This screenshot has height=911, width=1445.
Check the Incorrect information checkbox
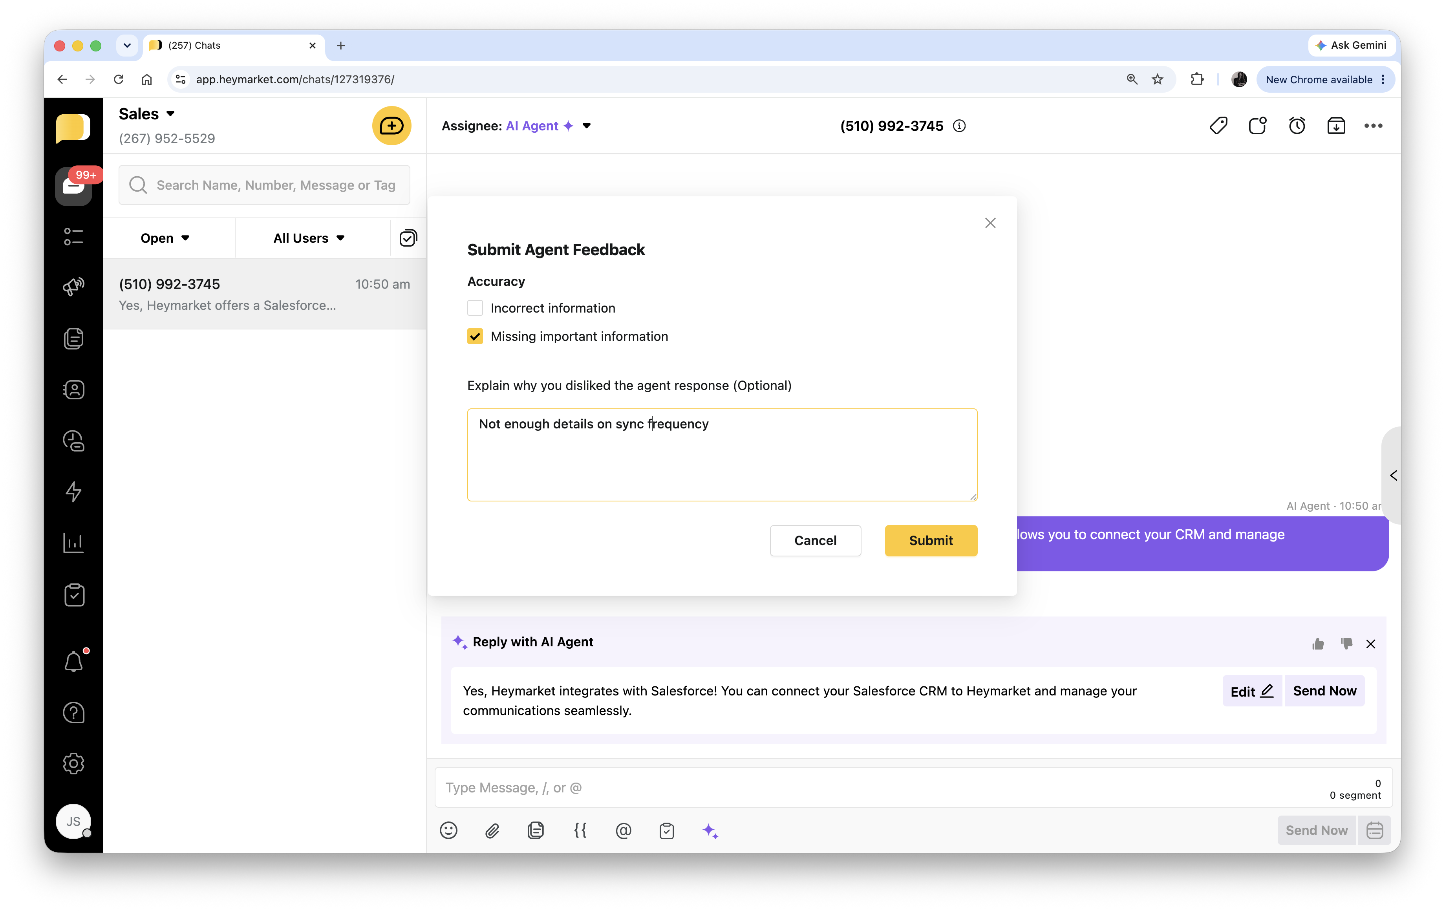(475, 308)
